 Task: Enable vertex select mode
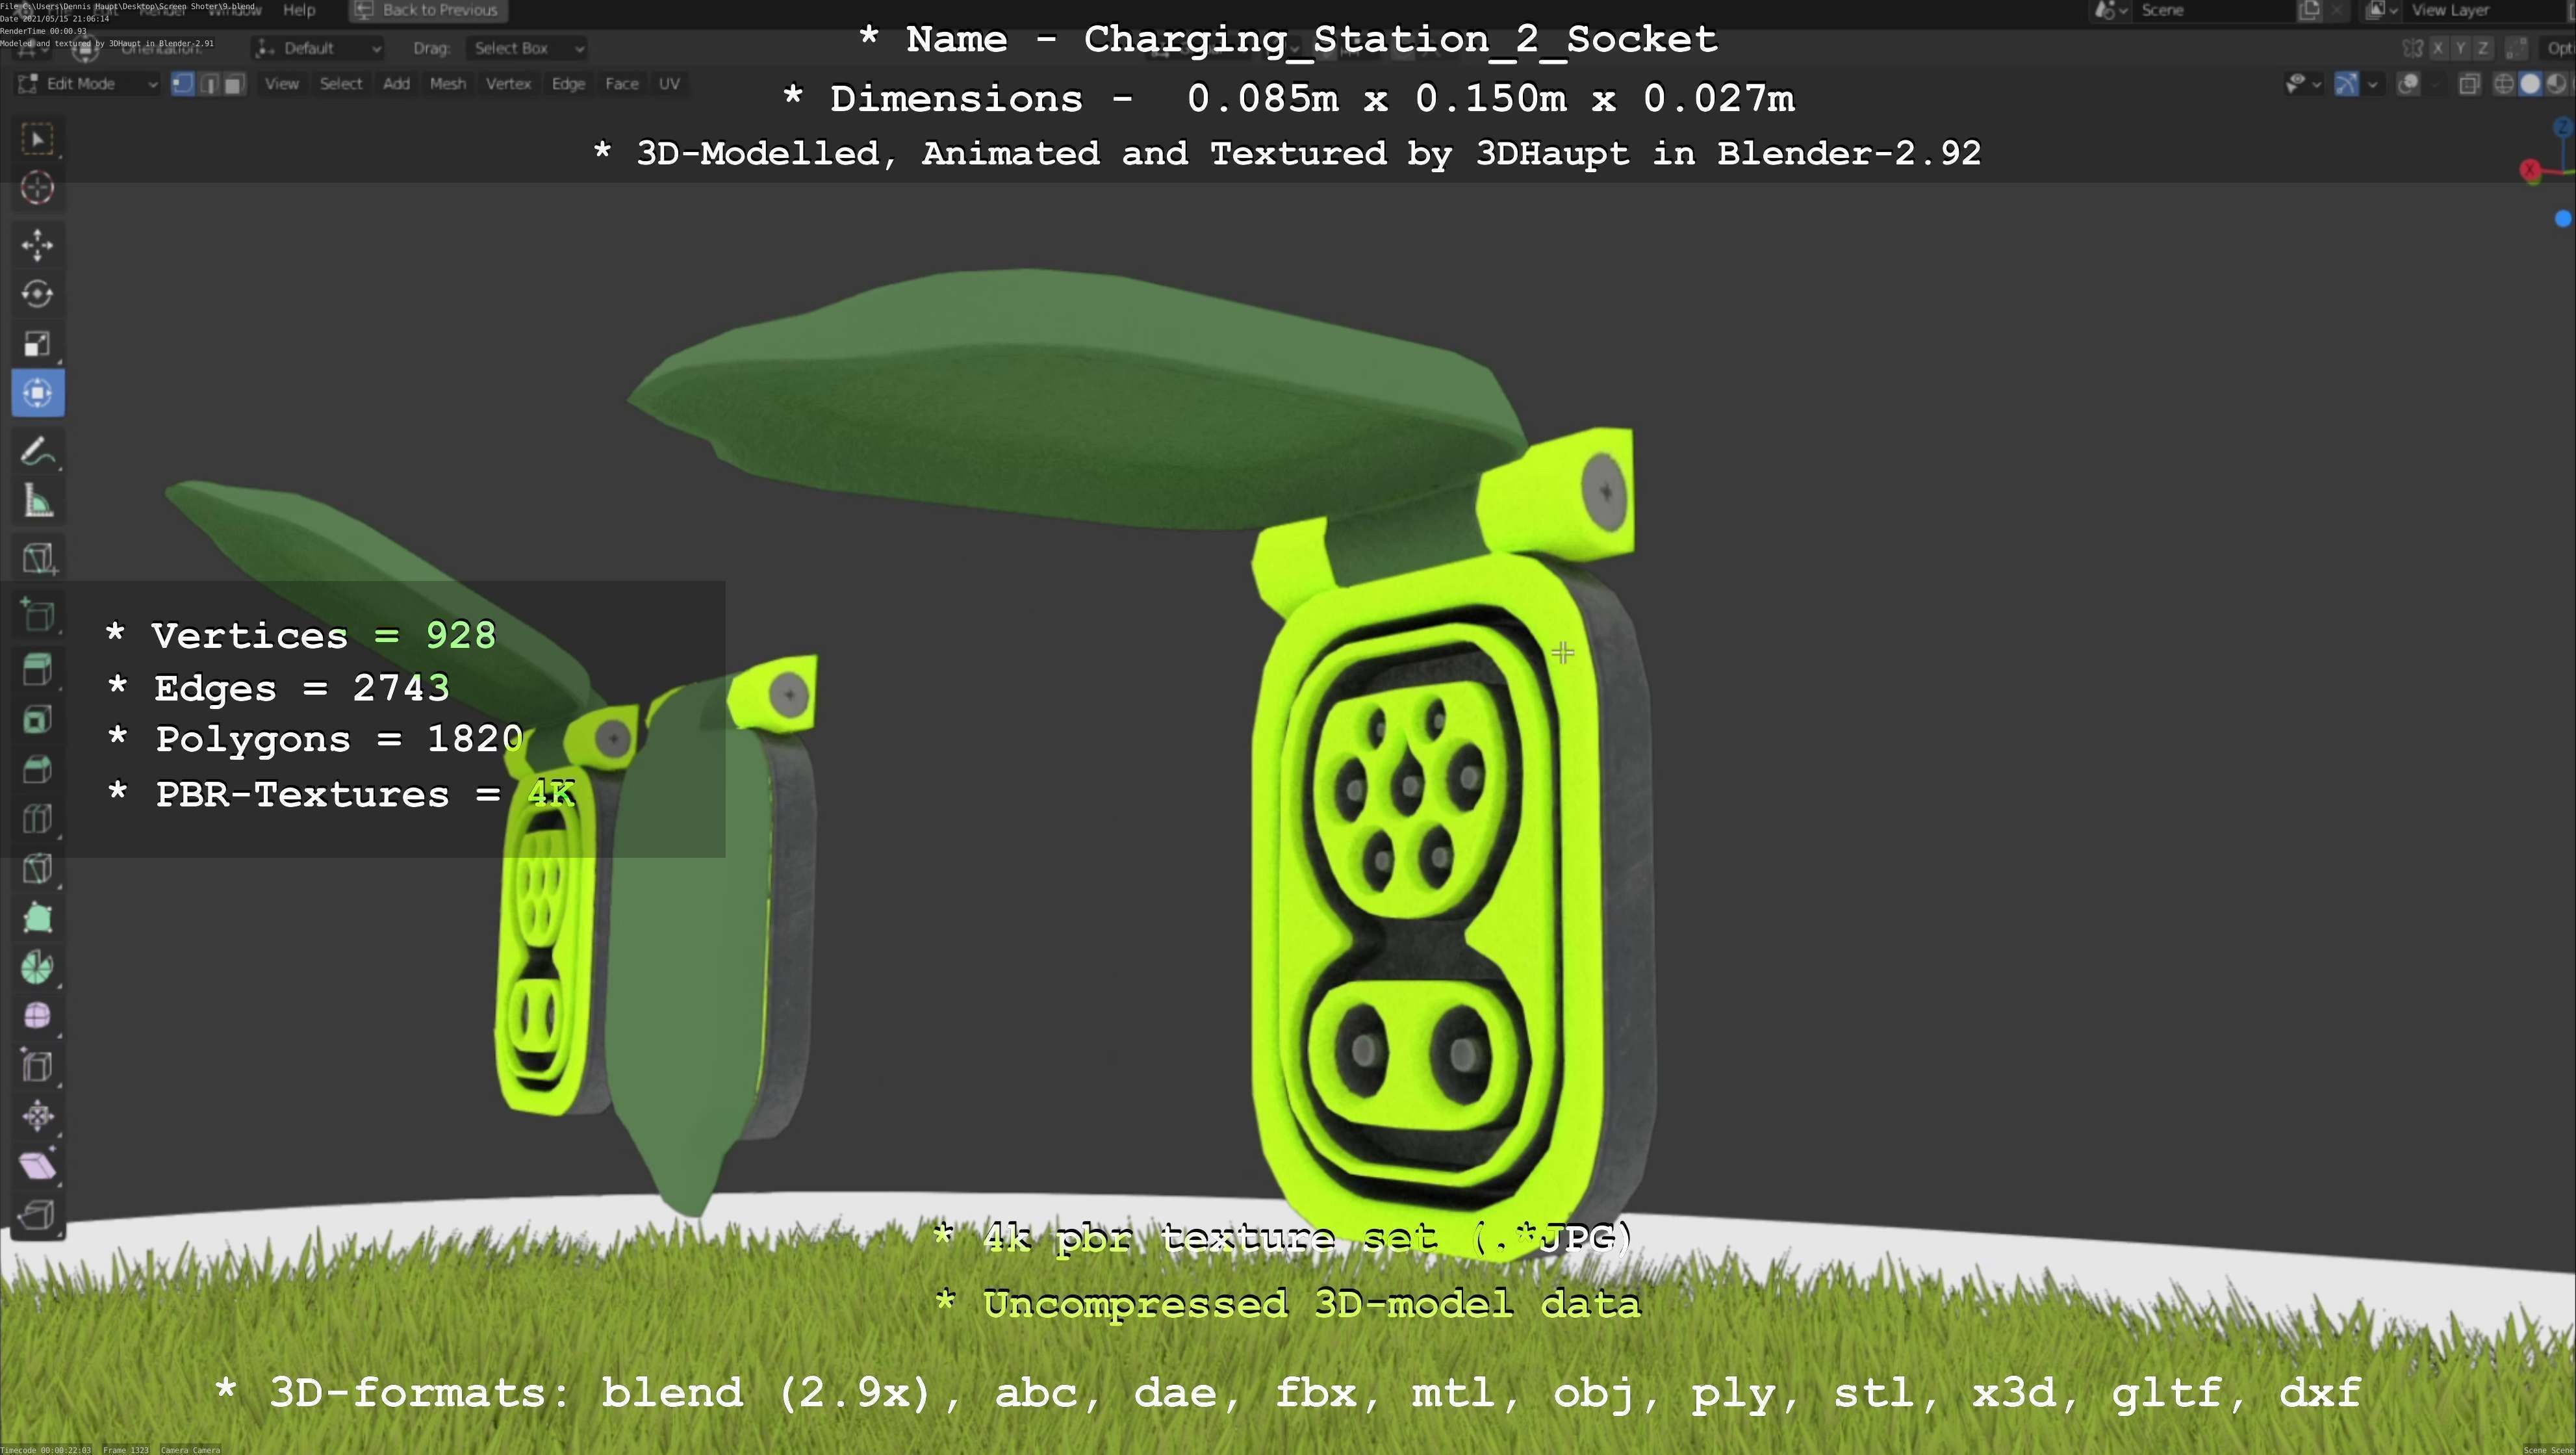click(x=182, y=84)
